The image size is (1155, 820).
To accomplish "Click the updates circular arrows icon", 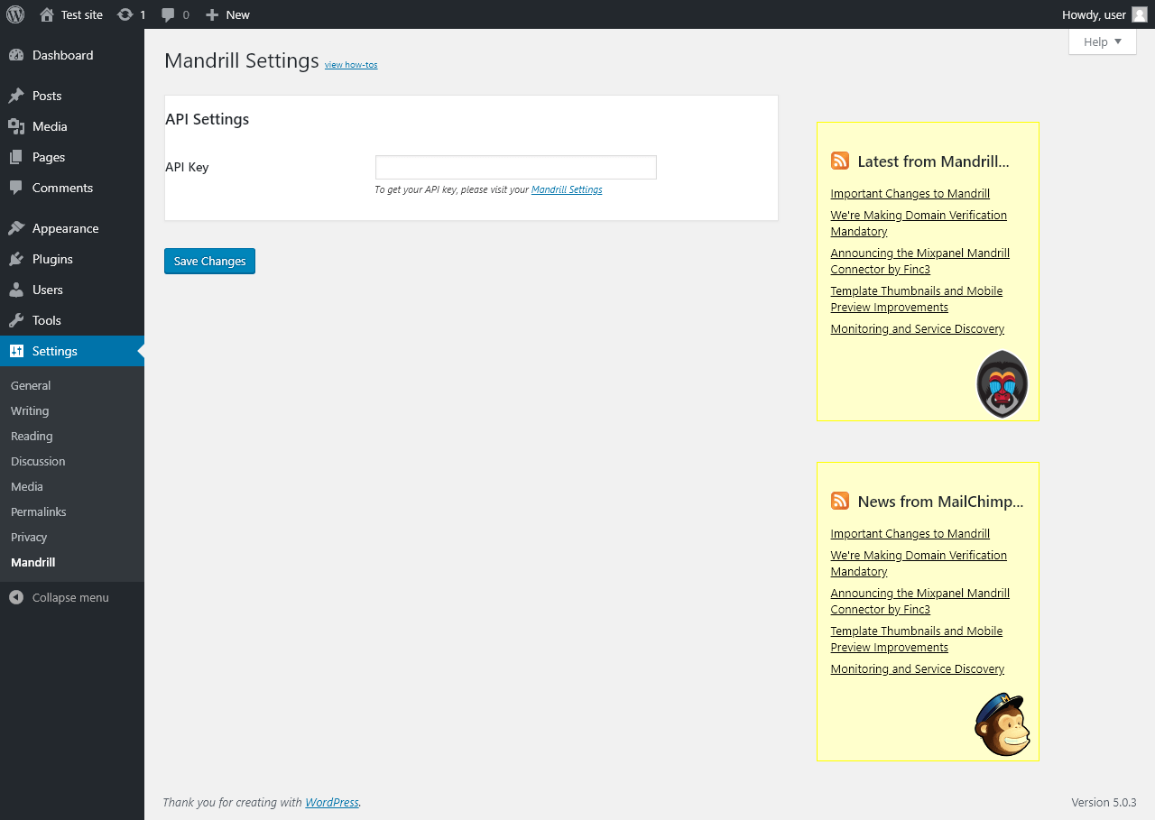I will pyautogui.click(x=125, y=14).
